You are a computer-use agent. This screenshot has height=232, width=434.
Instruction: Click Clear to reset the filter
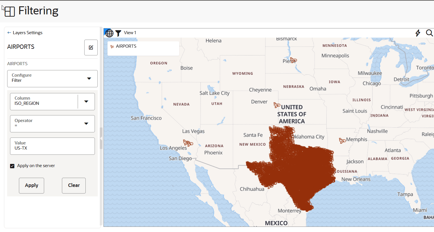[x=74, y=185]
